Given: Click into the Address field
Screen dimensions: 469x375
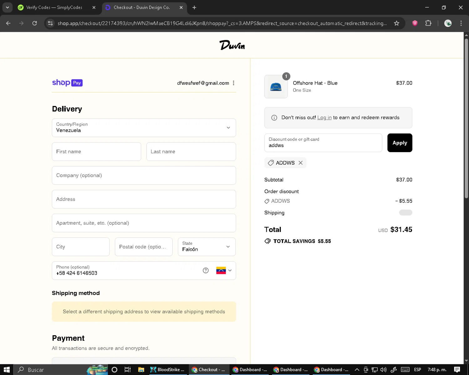Looking at the screenshot, I should coord(144,199).
